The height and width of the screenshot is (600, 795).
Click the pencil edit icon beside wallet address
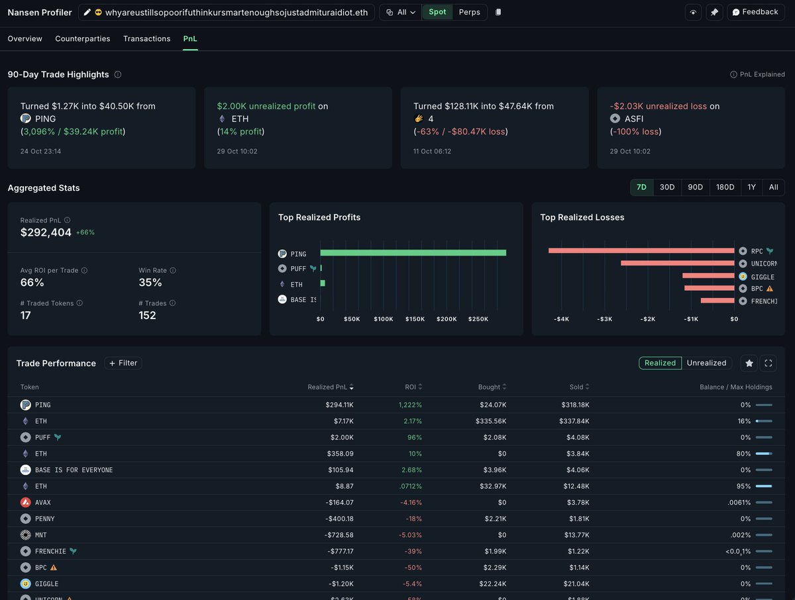click(x=87, y=13)
